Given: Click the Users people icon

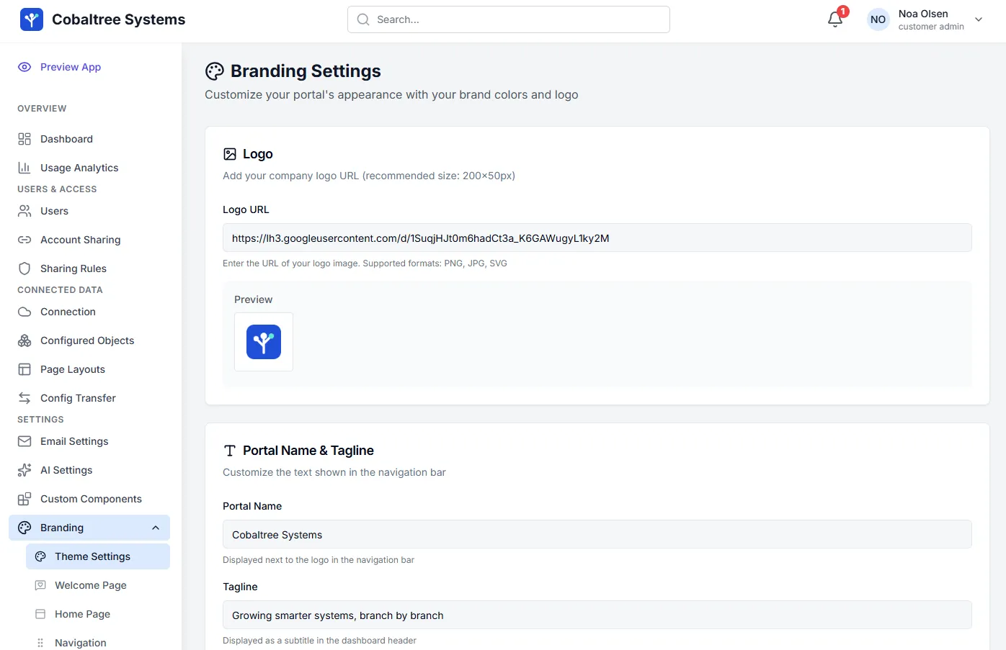Looking at the screenshot, I should (25, 211).
